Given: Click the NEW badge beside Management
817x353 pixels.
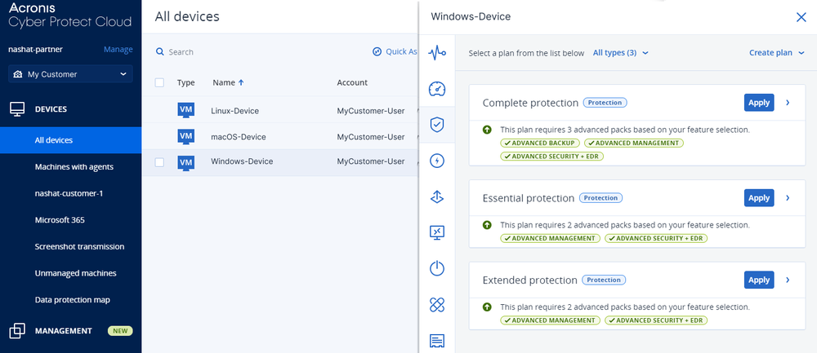Looking at the screenshot, I should coord(120,331).
